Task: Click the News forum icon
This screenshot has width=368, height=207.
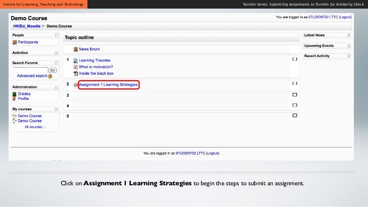Action: tap(76, 49)
